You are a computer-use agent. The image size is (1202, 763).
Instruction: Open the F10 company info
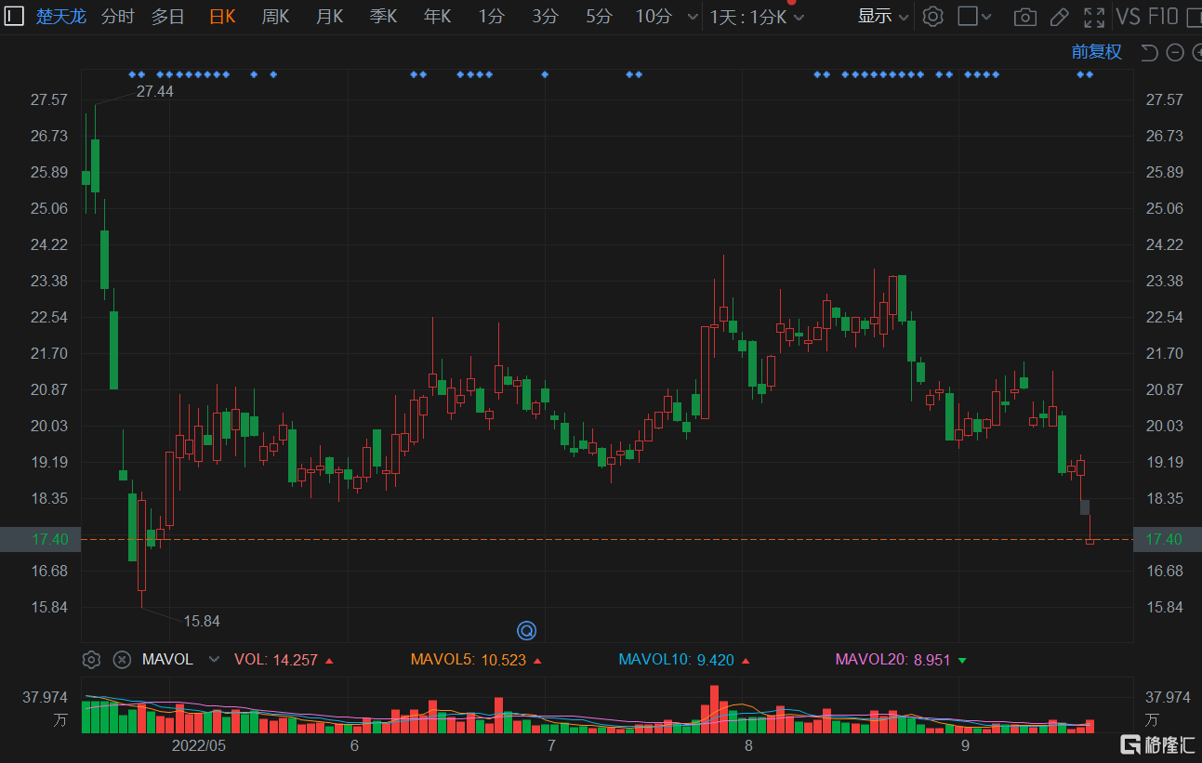(x=1163, y=16)
